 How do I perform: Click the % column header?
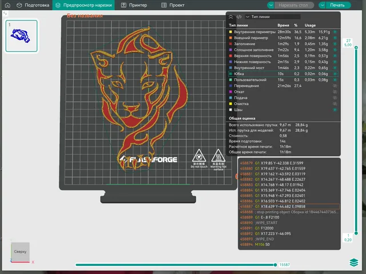click(296, 25)
